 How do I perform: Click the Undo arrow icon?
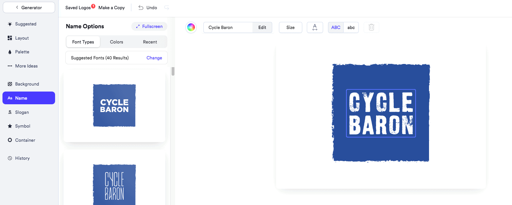tap(141, 7)
